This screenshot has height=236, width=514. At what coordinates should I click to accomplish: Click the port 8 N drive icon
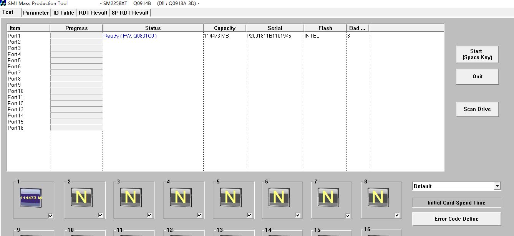click(x=378, y=198)
